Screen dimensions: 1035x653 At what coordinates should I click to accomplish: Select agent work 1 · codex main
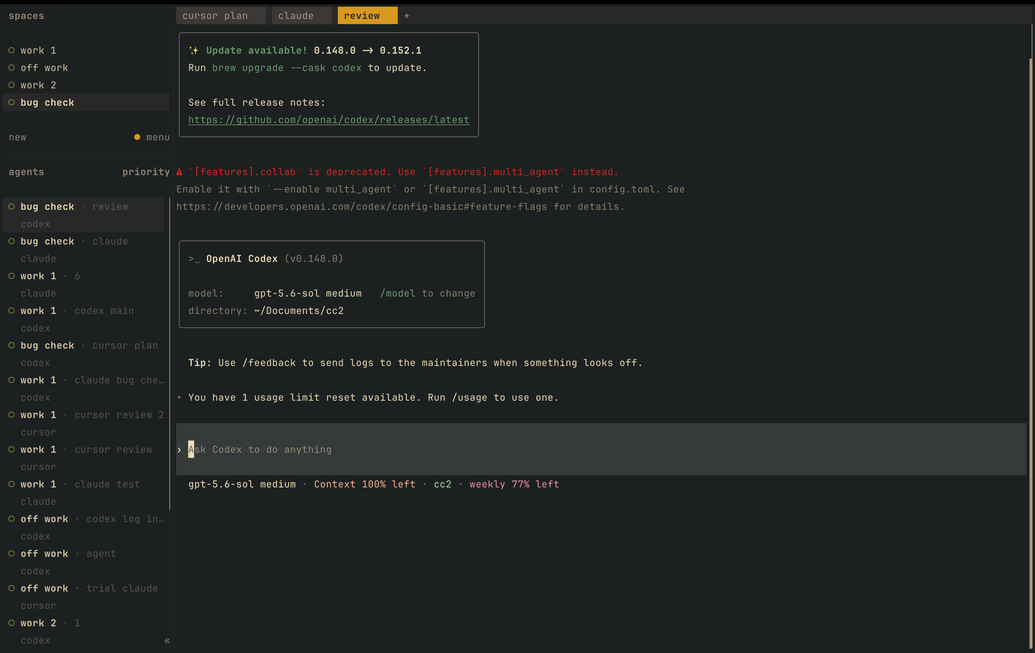click(84, 319)
